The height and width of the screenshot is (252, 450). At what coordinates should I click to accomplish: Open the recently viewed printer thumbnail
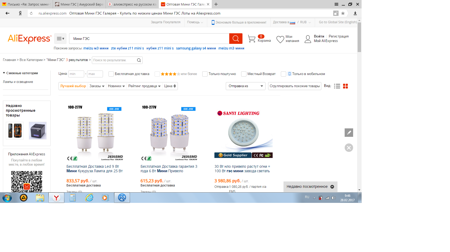point(38,130)
